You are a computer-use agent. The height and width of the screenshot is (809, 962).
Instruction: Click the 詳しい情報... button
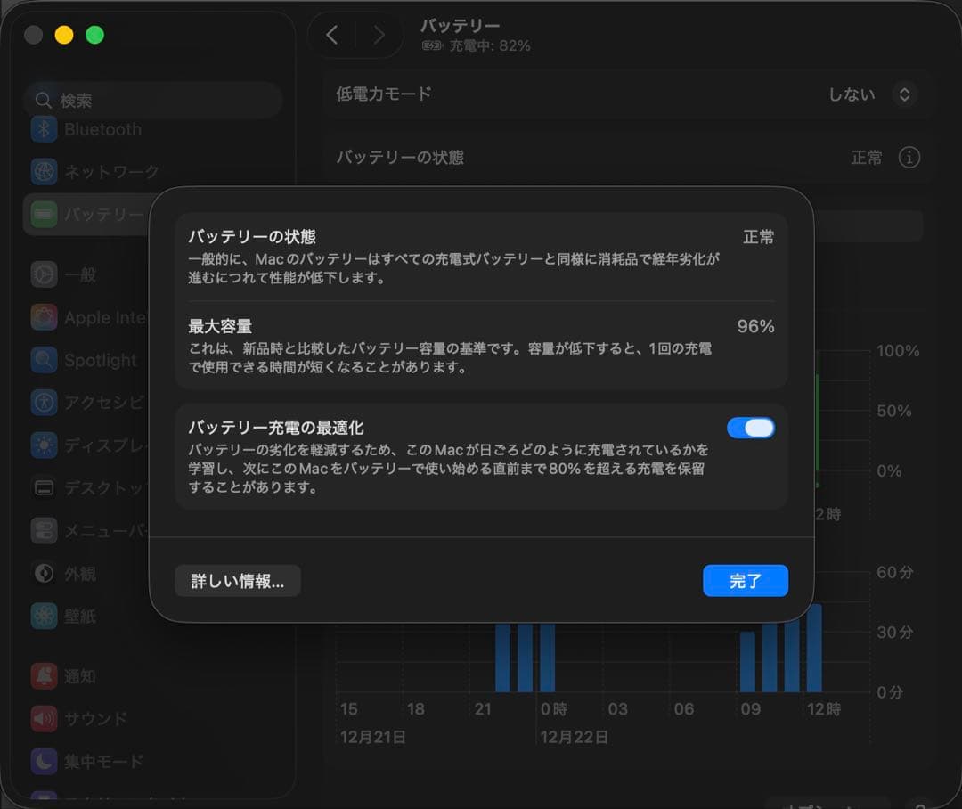pos(238,581)
